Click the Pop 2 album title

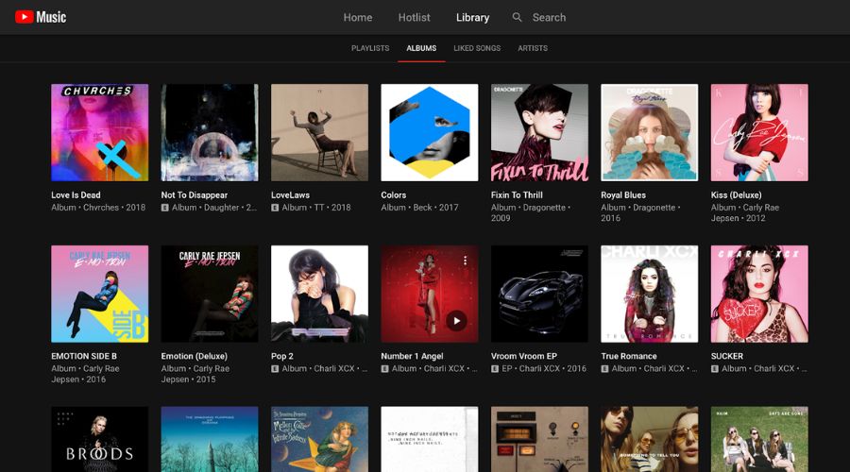pos(281,356)
